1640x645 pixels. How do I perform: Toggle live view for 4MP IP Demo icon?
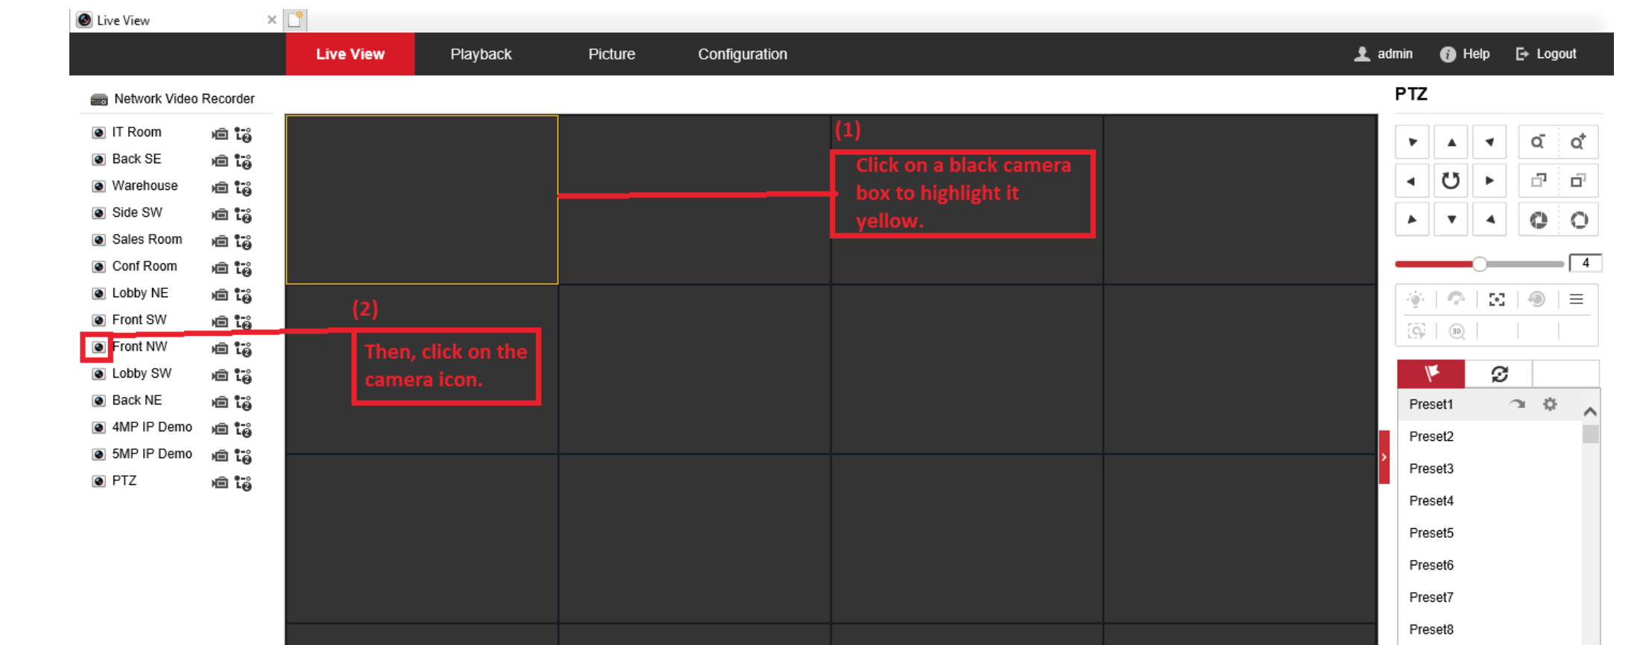click(x=98, y=428)
